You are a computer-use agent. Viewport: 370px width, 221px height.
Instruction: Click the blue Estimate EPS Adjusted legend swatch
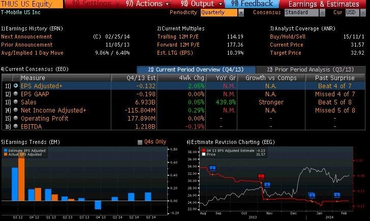pyautogui.click(x=6, y=151)
